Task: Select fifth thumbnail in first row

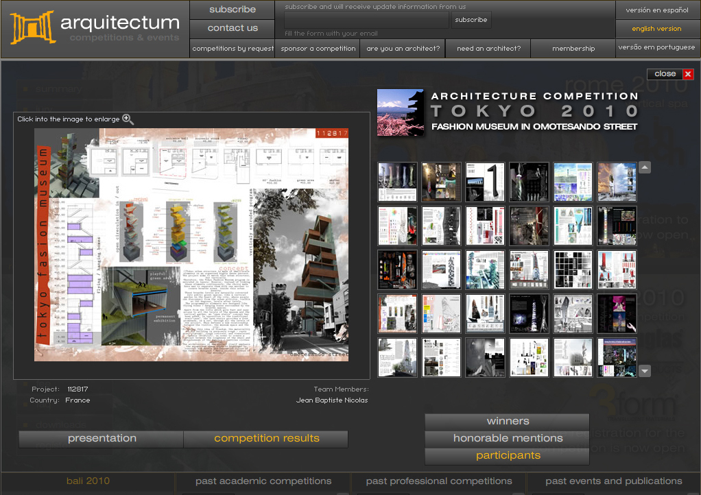Action: click(573, 182)
